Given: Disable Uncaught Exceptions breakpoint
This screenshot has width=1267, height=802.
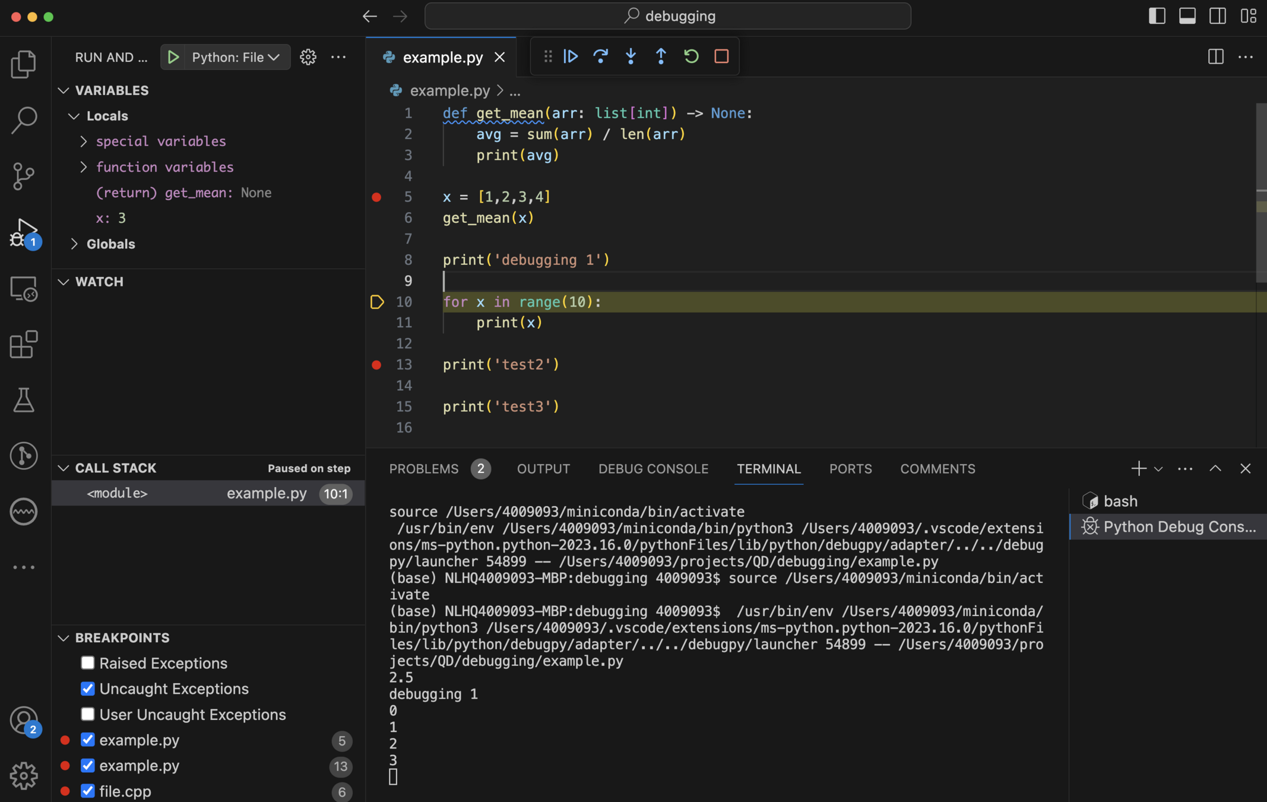Looking at the screenshot, I should coord(88,689).
